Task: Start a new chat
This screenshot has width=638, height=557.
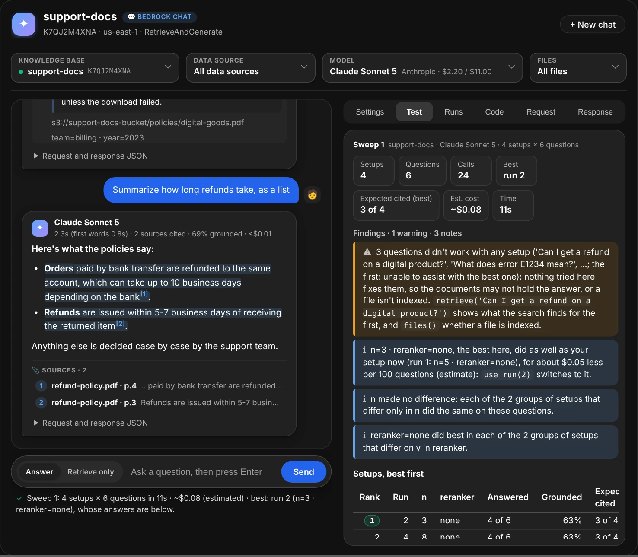Action: pyautogui.click(x=593, y=25)
